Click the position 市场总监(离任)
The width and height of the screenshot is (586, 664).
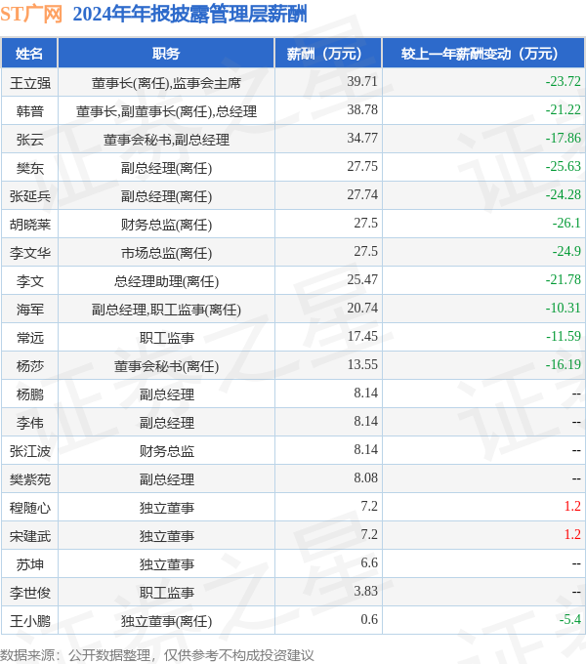pyautogui.click(x=166, y=253)
